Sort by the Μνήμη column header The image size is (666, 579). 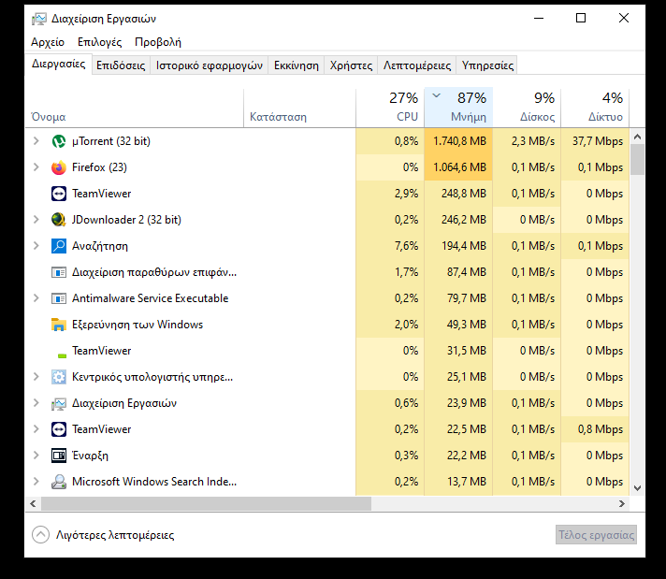458,108
